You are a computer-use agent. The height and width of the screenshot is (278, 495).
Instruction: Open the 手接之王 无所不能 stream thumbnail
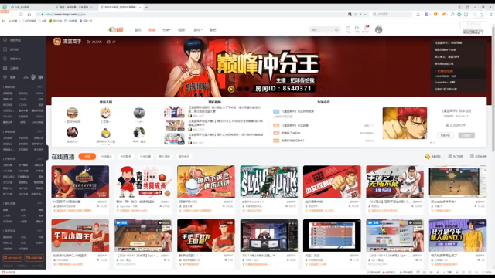click(394, 182)
